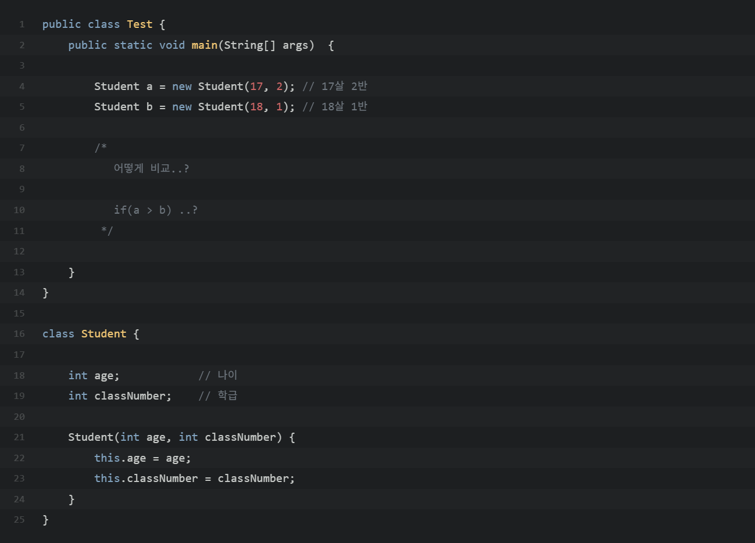Click the 학급 comment
The image size is (755, 543).
(218, 396)
